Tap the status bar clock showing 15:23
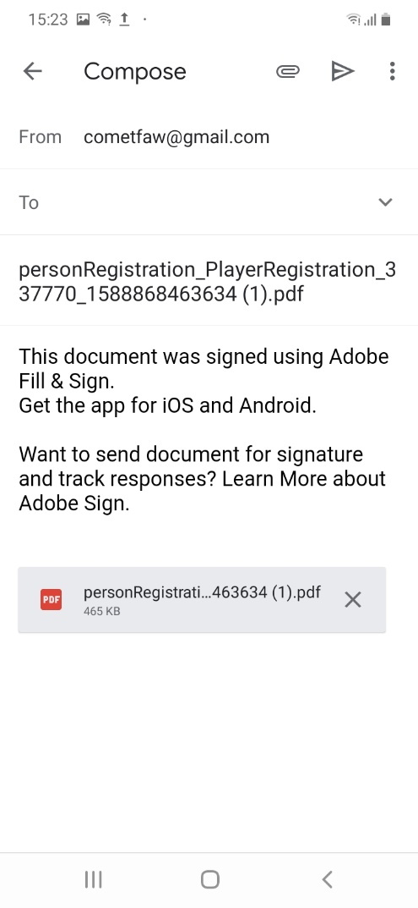Viewport: 418px width, 908px height. point(48,19)
